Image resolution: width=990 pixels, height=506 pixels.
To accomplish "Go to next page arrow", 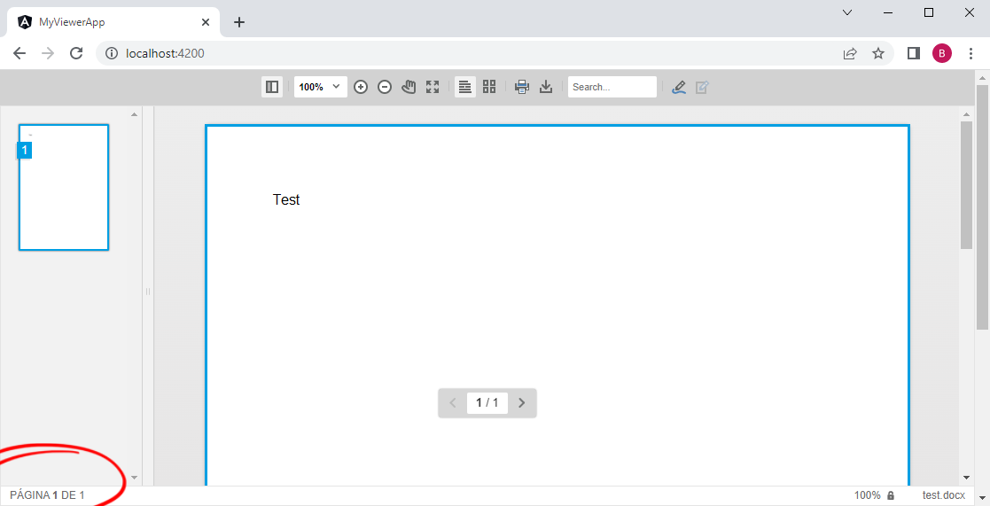I will (521, 402).
